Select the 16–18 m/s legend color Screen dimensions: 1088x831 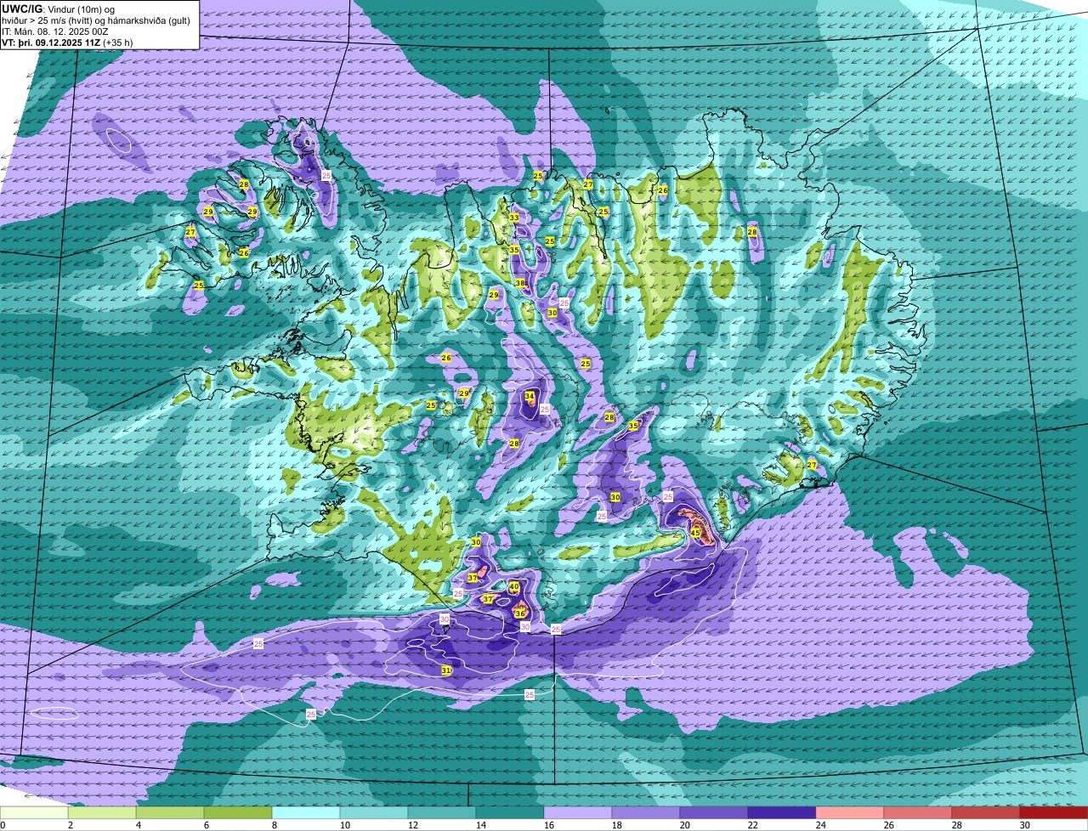click(x=578, y=813)
